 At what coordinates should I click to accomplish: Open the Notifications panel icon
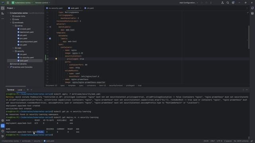click(252, 8)
